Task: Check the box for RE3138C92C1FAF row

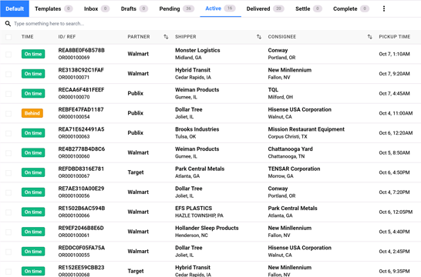Action: pos(8,74)
